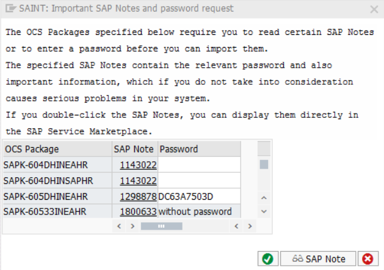Select the SAPK-60533INEAHR package row

click(122, 211)
